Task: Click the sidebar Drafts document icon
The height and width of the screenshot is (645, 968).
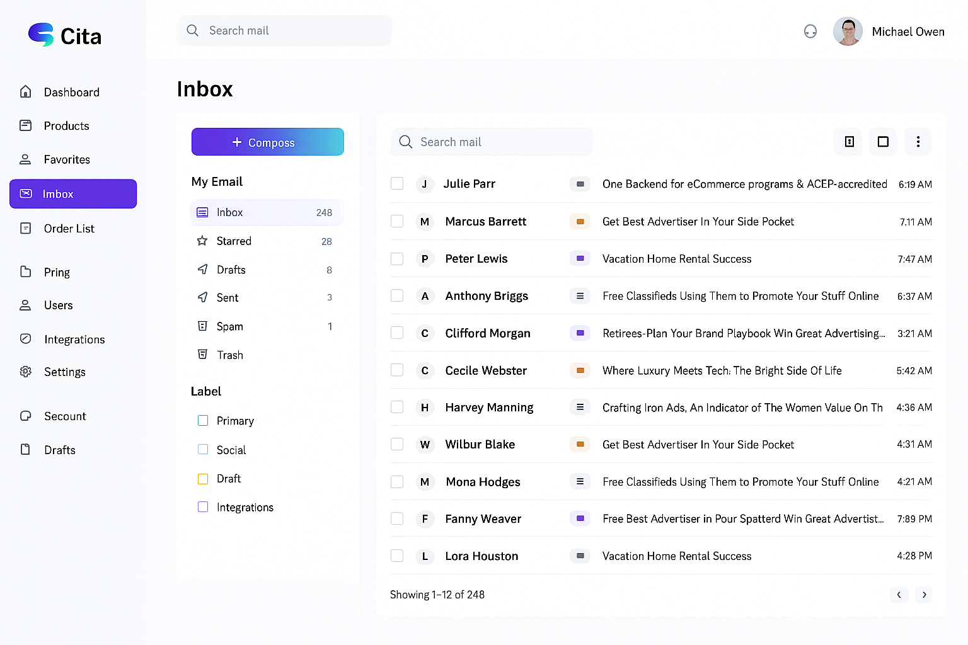Action: click(x=25, y=450)
